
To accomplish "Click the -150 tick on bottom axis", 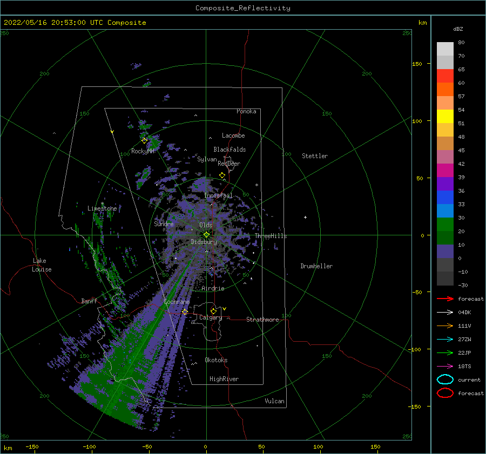I will 32,446.
